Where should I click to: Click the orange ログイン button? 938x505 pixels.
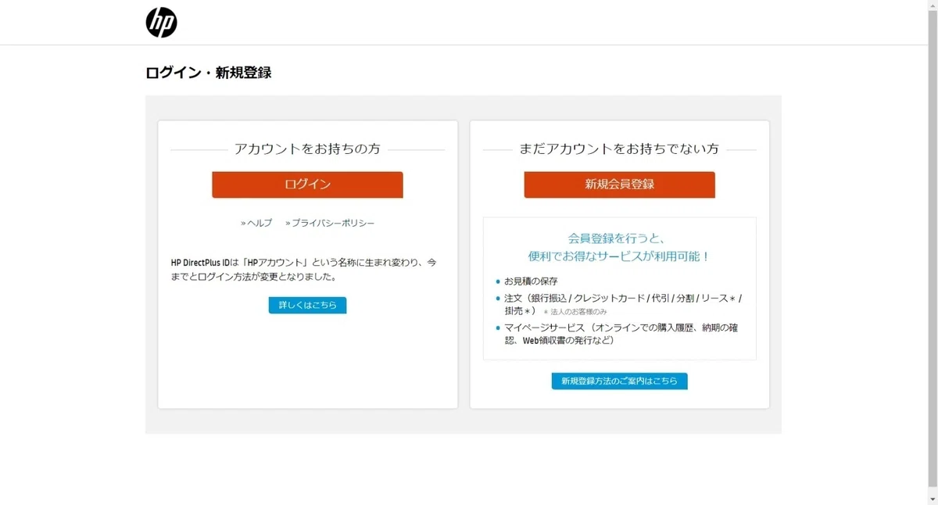click(307, 184)
